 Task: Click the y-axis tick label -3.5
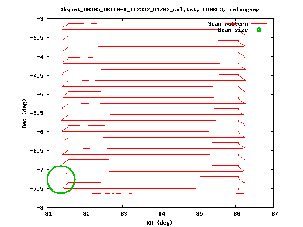tap(37, 38)
